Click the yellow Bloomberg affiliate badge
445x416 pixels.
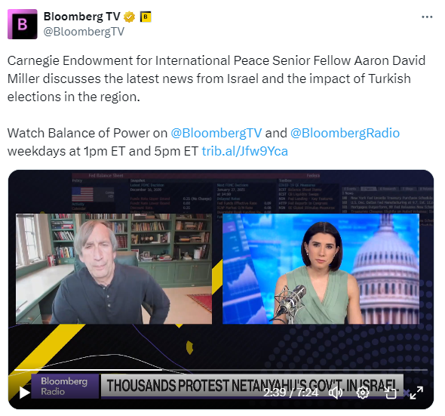(146, 17)
